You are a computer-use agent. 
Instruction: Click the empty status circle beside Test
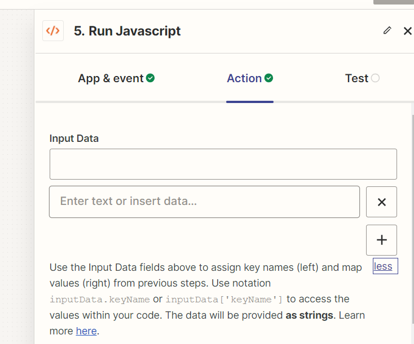point(375,78)
